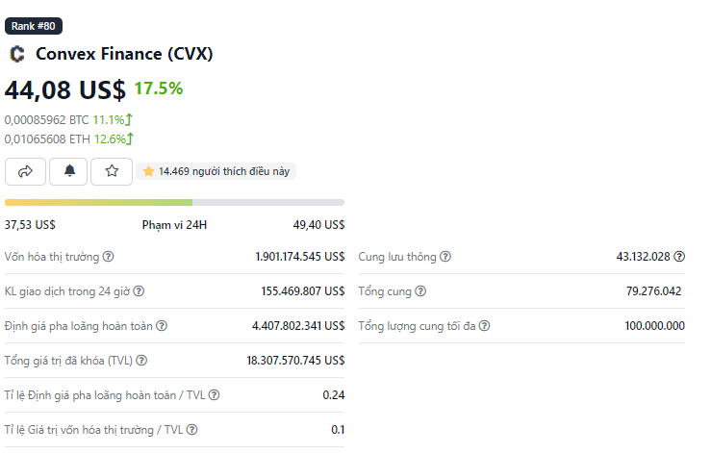Click the 37,53 US$ low price
Screen dimensions: 711x453
point(30,225)
